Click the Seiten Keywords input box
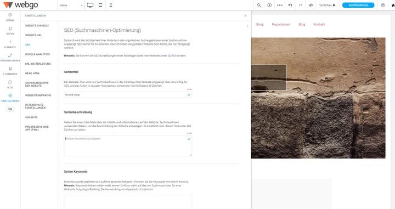This screenshot has width=395, height=209. 128,202
